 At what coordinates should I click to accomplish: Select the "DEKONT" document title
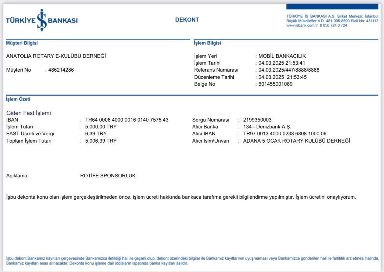[x=187, y=20]
